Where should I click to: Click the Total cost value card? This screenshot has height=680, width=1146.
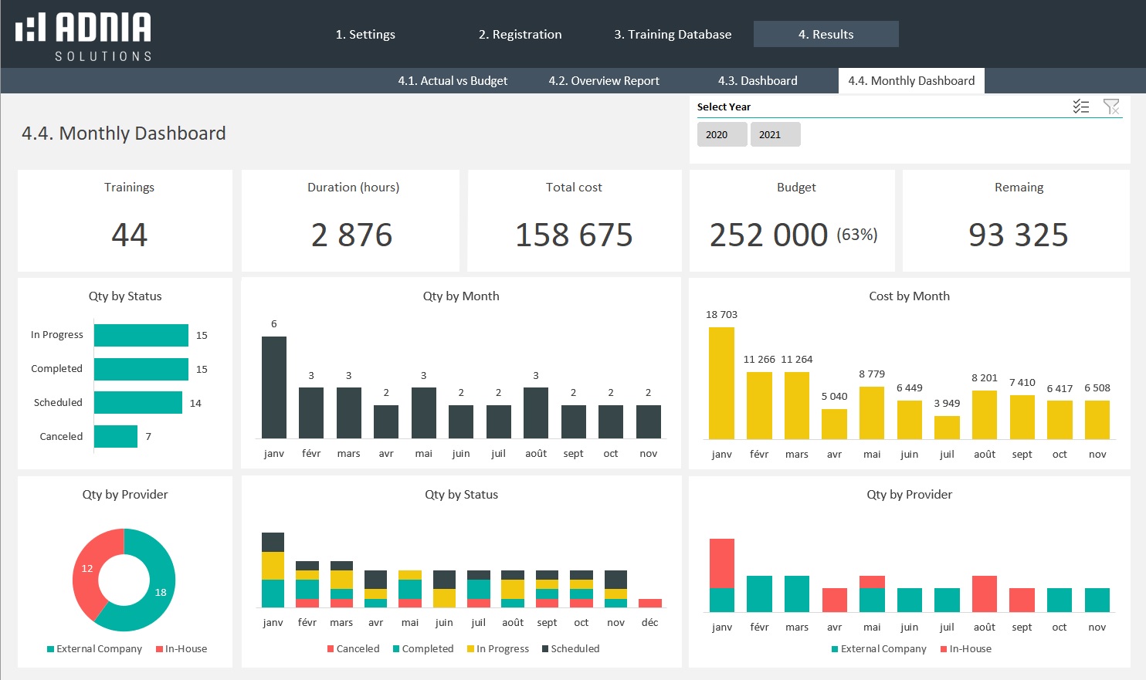pyautogui.click(x=574, y=221)
